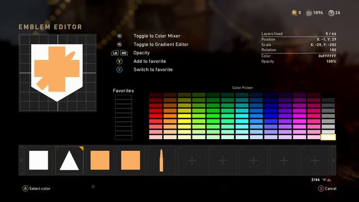The image size is (359, 202).
Task: Click the emblem preview canvas
Action: pos(58,73)
